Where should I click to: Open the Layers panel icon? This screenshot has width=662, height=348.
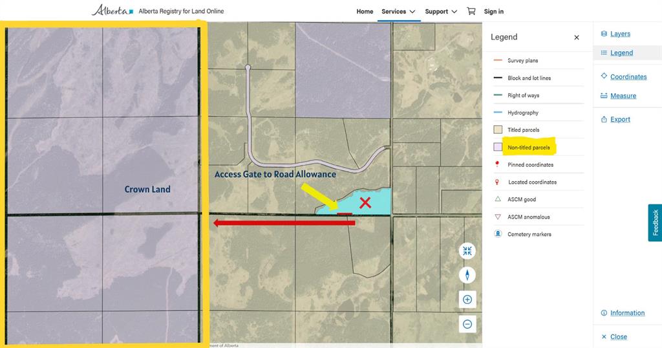tap(604, 34)
